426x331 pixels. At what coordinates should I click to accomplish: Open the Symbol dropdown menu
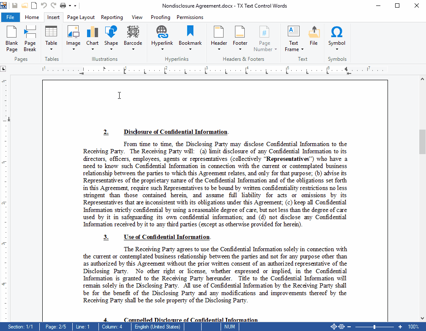pos(337,49)
